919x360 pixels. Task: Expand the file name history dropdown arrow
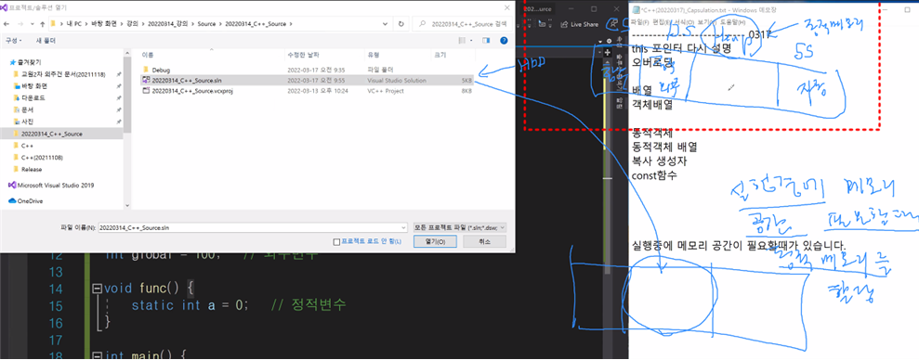tap(403, 227)
